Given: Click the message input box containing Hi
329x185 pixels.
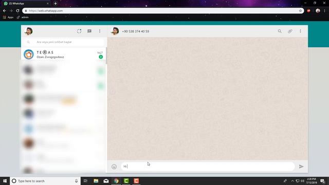Looking at the screenshot, I should point(208,166).
